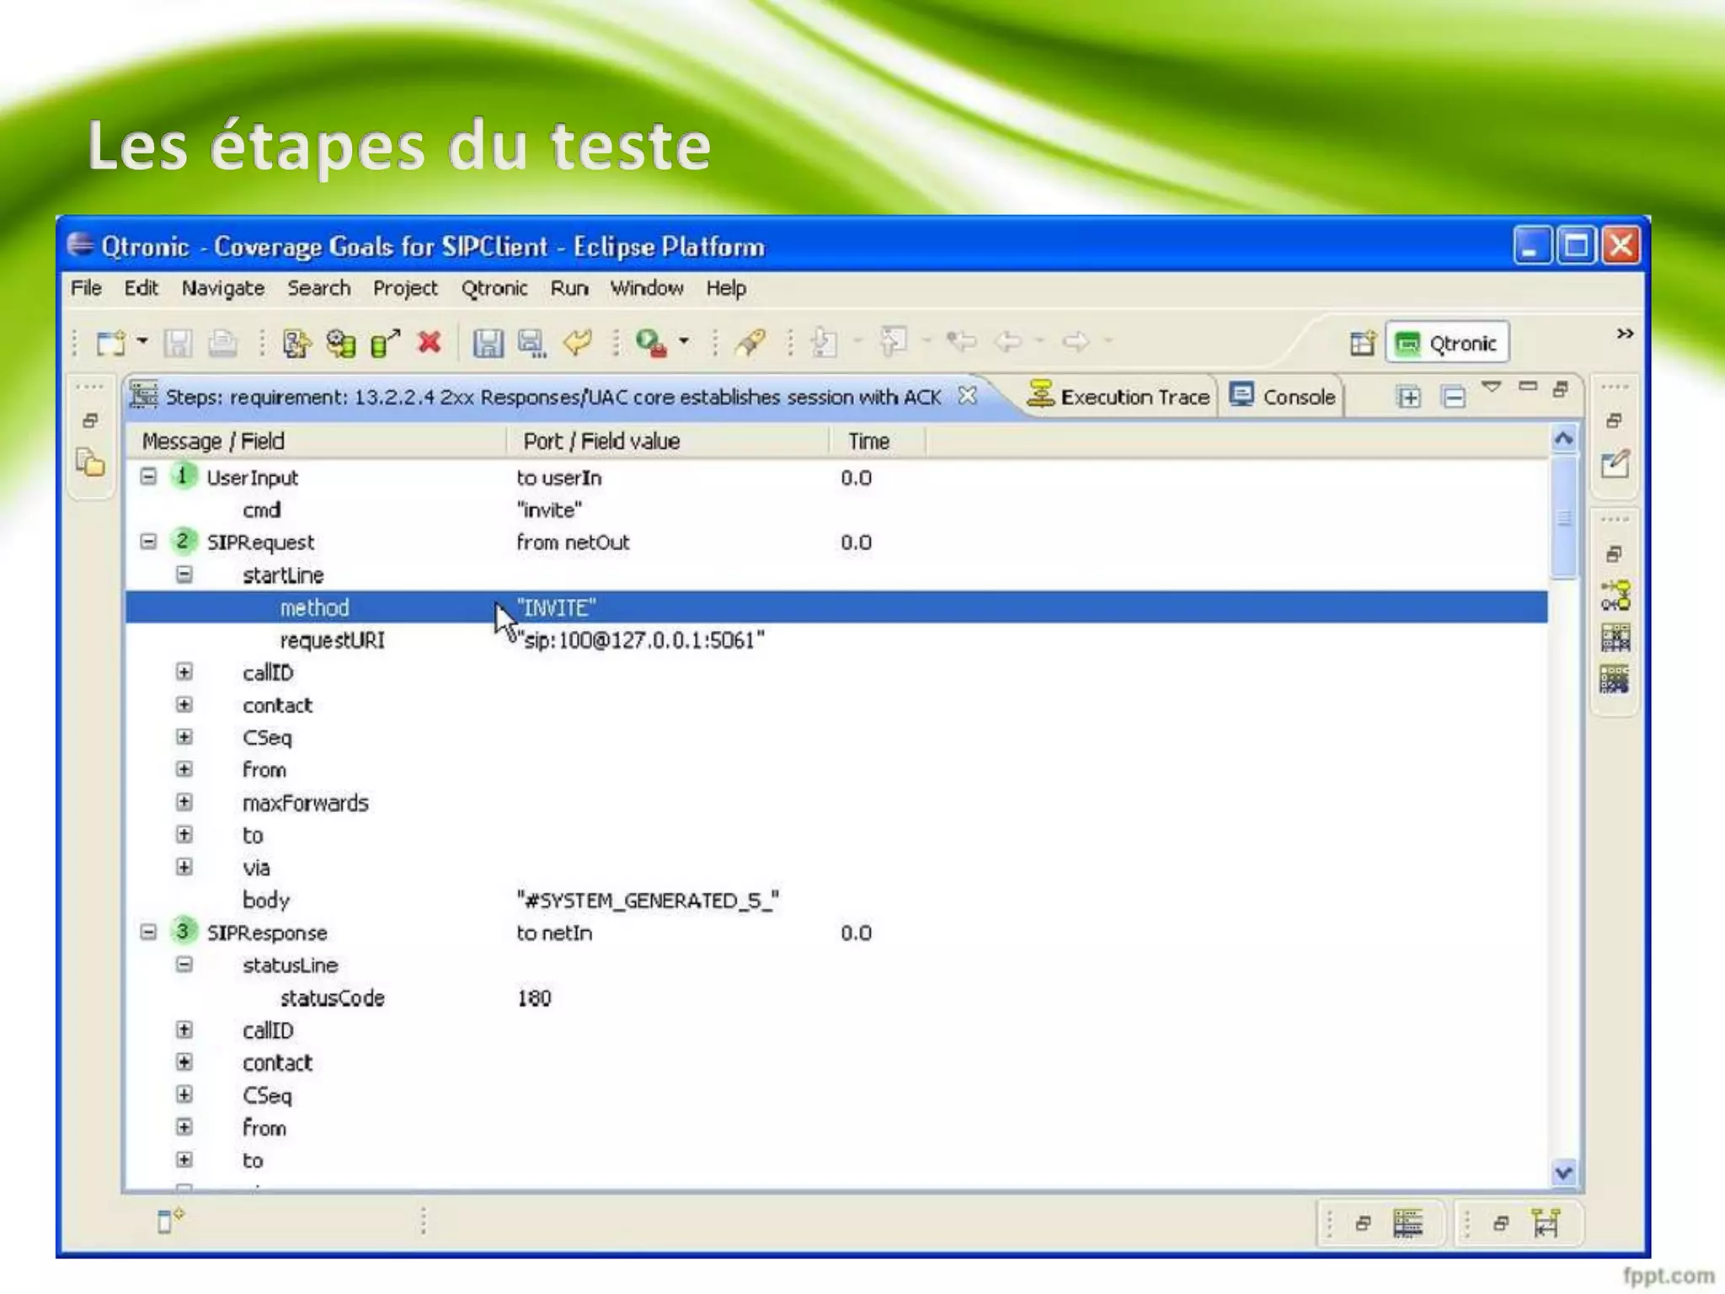This screenshot has height=1294, width=1725.
Task: Collapse the UserInput message node
Action: [x=148, y=477]
